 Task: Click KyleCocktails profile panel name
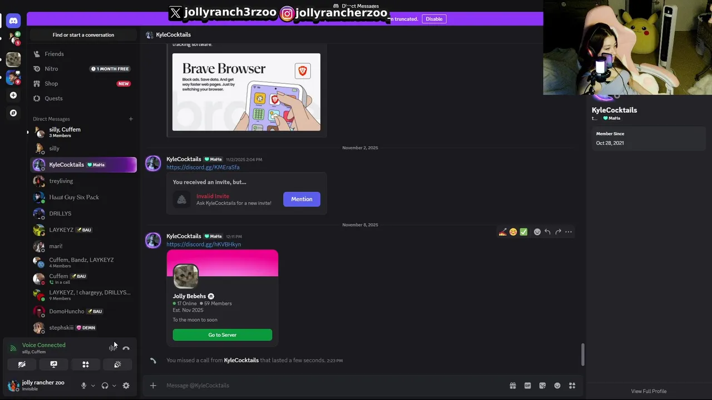(614, 110)
